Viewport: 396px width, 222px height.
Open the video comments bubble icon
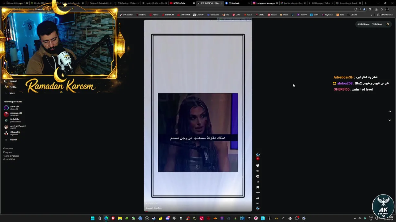point(257,177)
